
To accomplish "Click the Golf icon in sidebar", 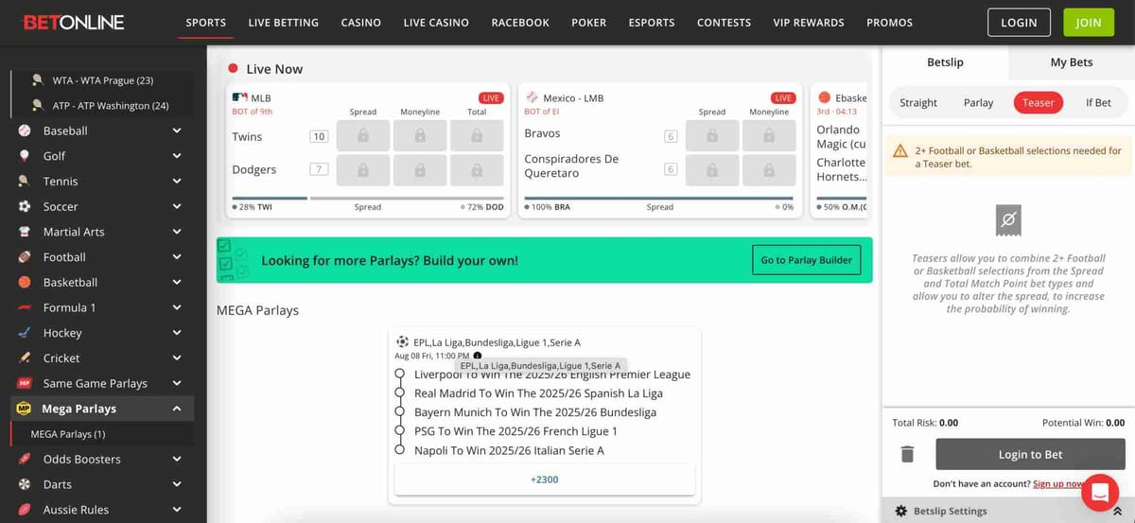I will click(25, 156).
